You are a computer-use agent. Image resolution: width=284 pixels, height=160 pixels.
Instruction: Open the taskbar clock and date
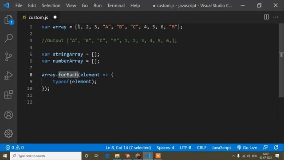pos(265,156)
